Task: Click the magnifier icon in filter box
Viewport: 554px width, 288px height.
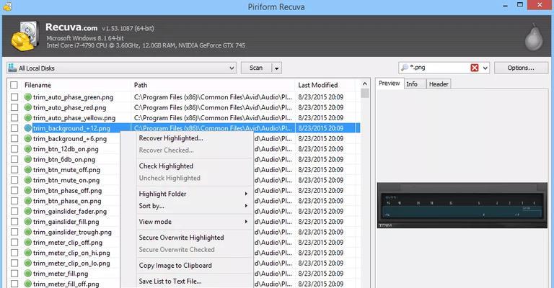Action: point(405,68)
